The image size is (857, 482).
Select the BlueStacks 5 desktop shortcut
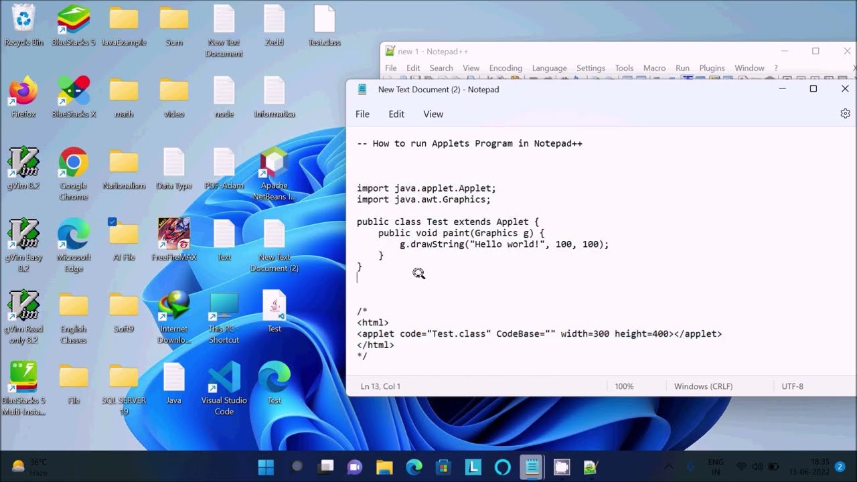click(74, 25)
